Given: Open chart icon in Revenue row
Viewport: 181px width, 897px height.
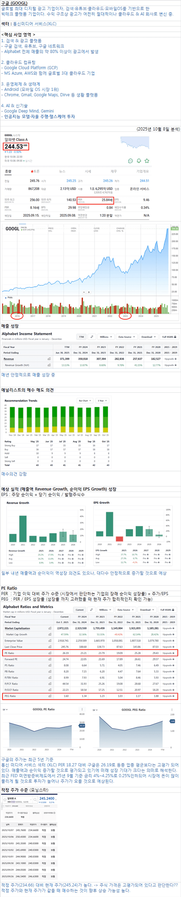Looking at the screenshot, I should (49, 359).
